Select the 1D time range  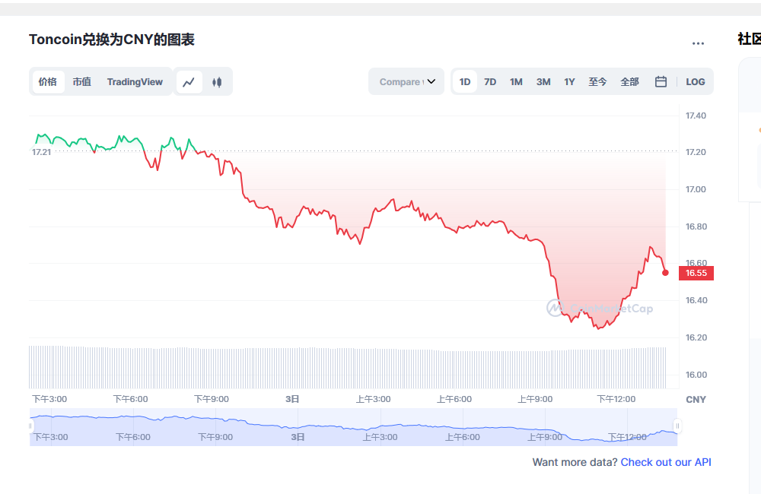coord(464,82)
